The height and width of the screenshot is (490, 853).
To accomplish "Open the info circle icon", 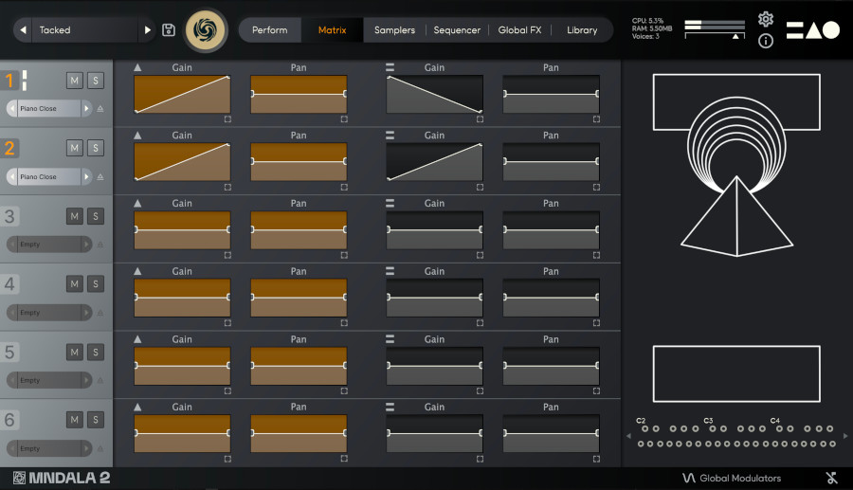I will pyautogui.click(x=766, y=41).
